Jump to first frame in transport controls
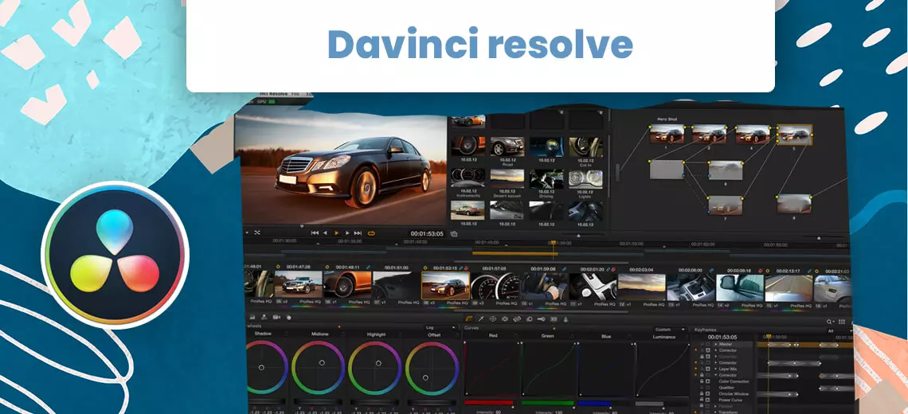The height and width of the screenshot is (414, 908). [315, 233]
